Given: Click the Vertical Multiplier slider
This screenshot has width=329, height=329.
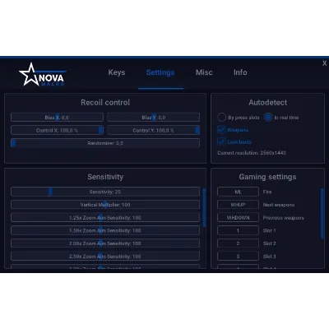Looking at the screenshot, I should point(105,205).
